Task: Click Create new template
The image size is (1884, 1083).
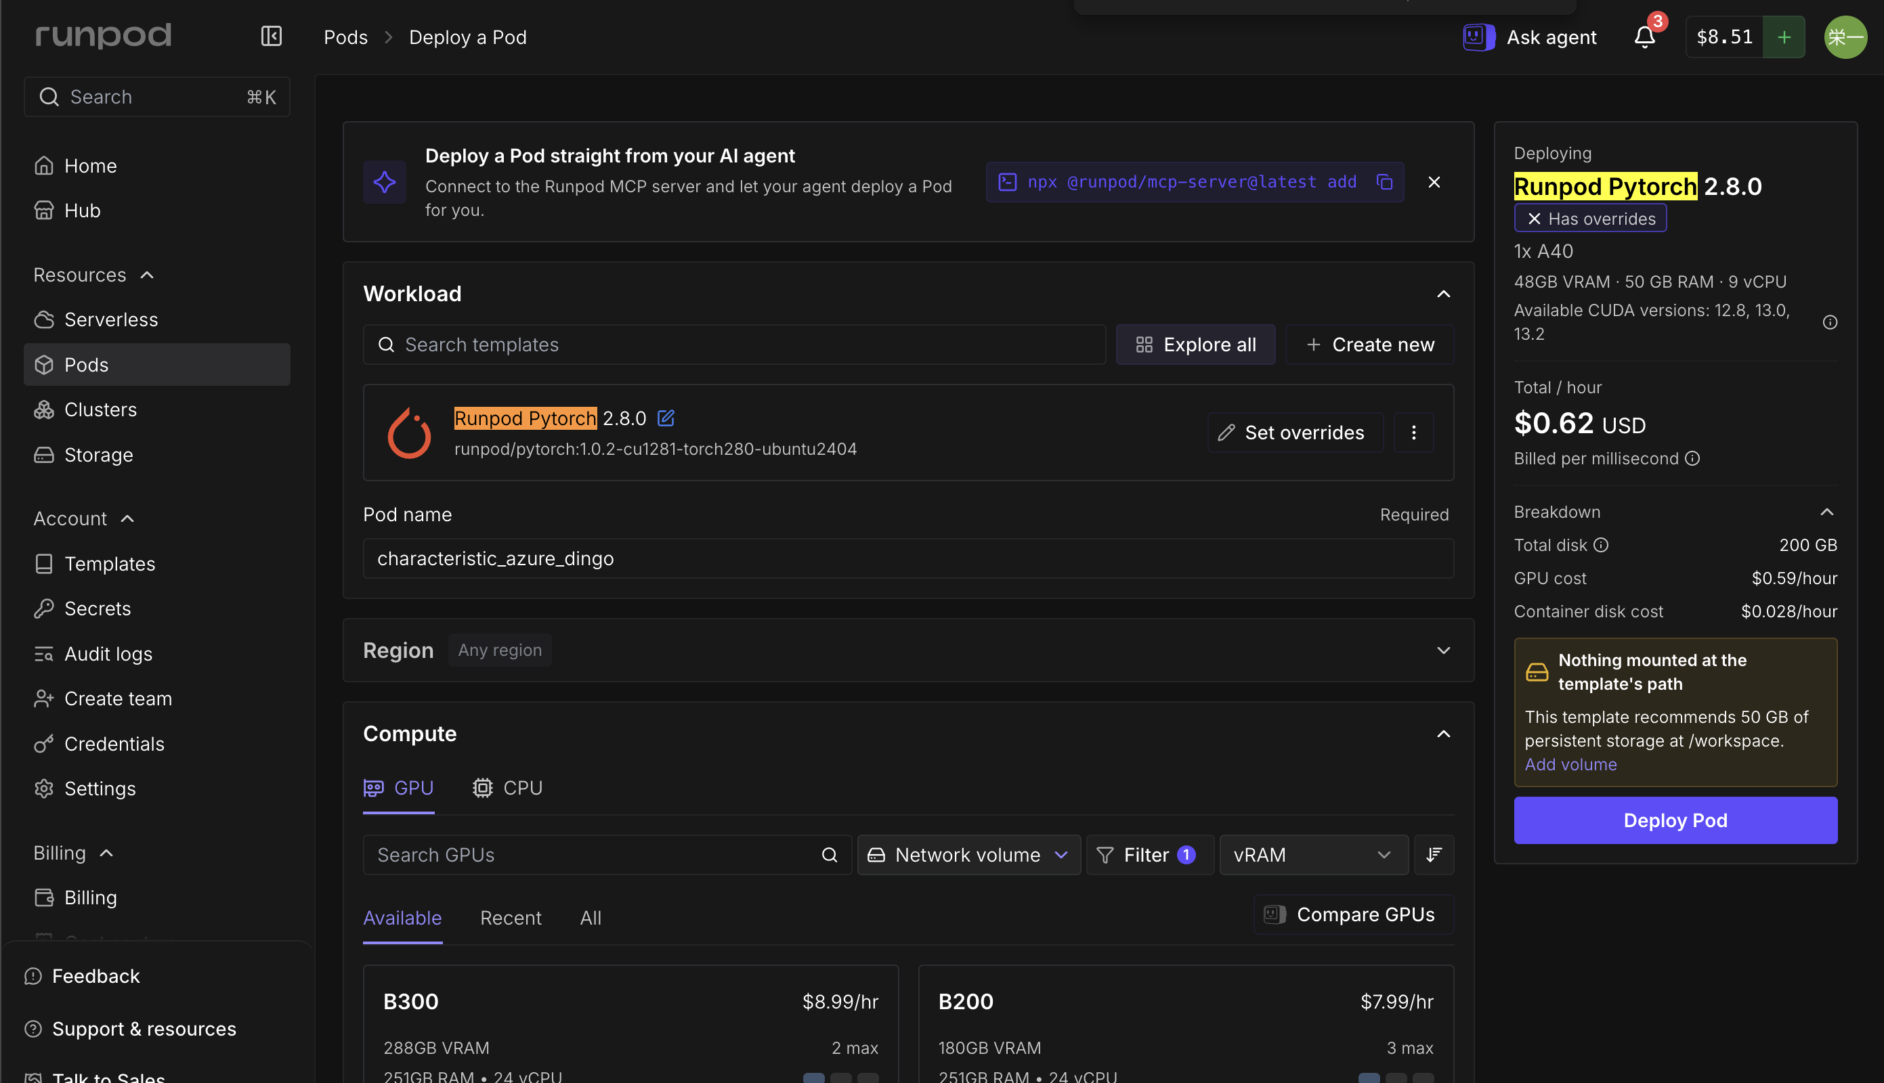Action: [x=1369, y=345]
